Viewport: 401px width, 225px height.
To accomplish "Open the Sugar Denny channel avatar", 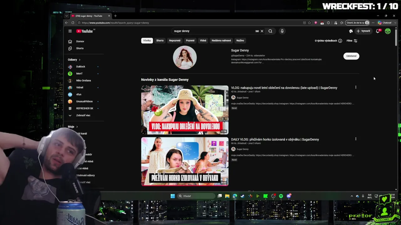I will (x=185, y=57).
